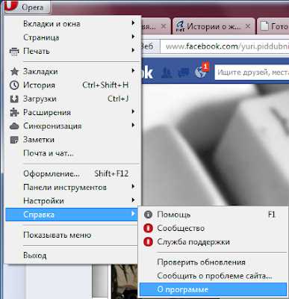Screen dimensions: 289x299
Task: Open the Синхронизация submenu
Action: coord(72,126)
